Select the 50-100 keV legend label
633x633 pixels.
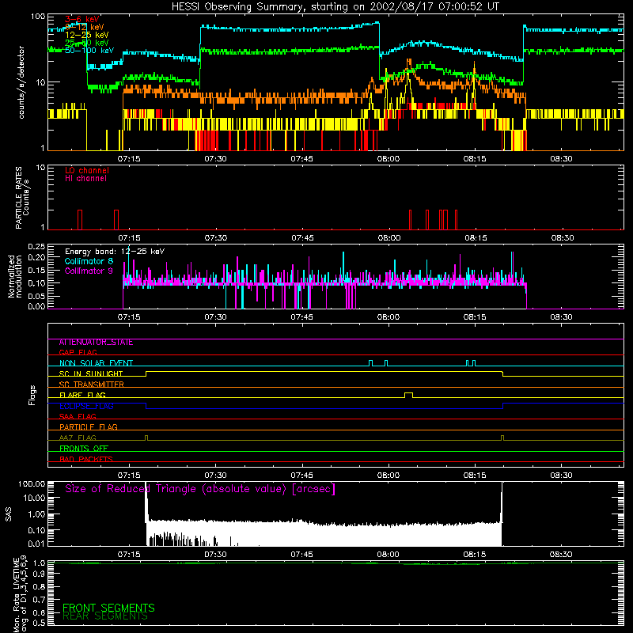click(89, 51)
